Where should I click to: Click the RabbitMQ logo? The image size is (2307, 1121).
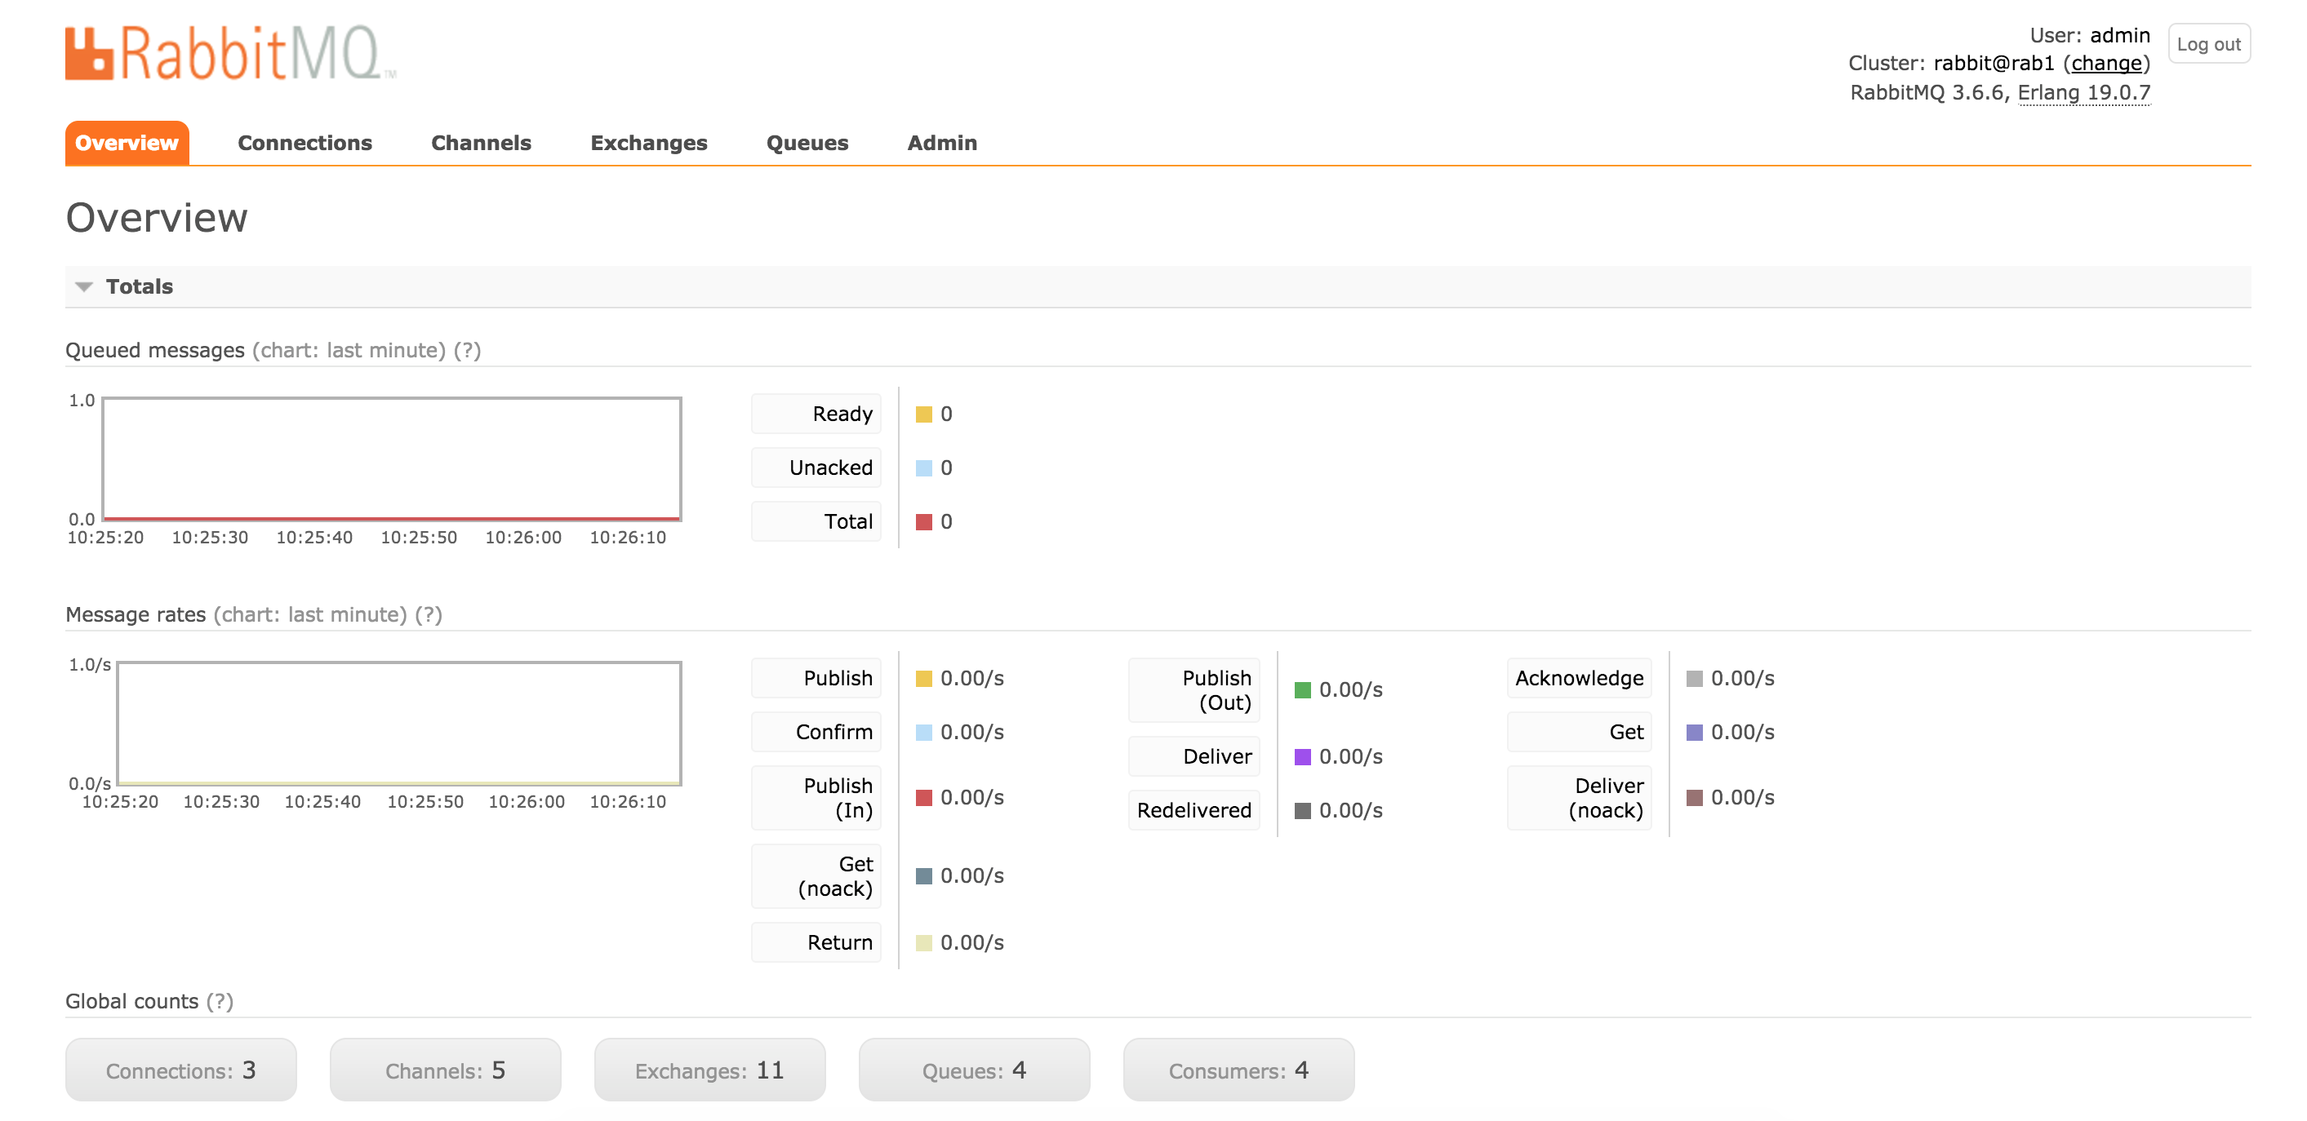[229, 54]
